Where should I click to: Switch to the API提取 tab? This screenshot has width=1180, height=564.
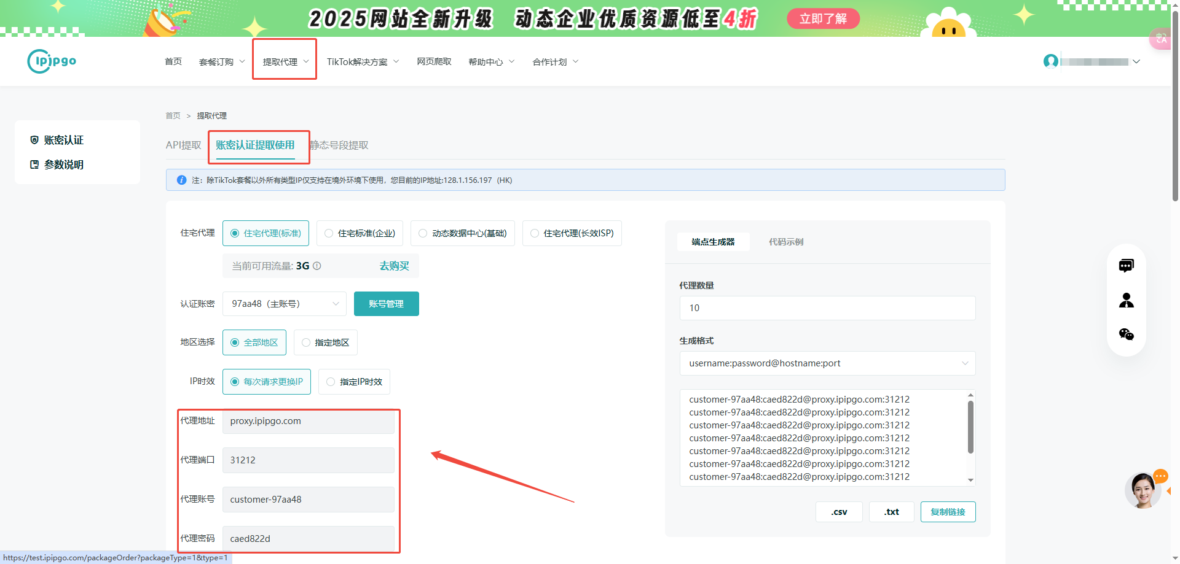pos(183,145)
